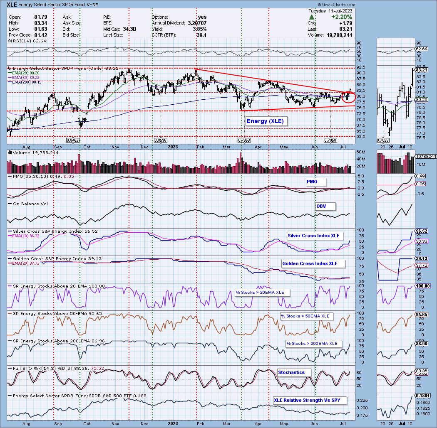Click the % Stocks > 50EMA XLE box
The height and width of the screenshot is (428, 437).
click(x=308, y=316)
